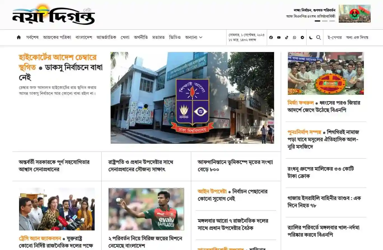Viewport: 383px width, 250px height.
Task: Open the WhatsApp channel icon
Action: 294,37
